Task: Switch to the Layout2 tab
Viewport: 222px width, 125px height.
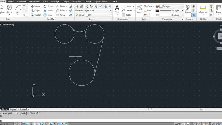Action: (x=24, y=109)
